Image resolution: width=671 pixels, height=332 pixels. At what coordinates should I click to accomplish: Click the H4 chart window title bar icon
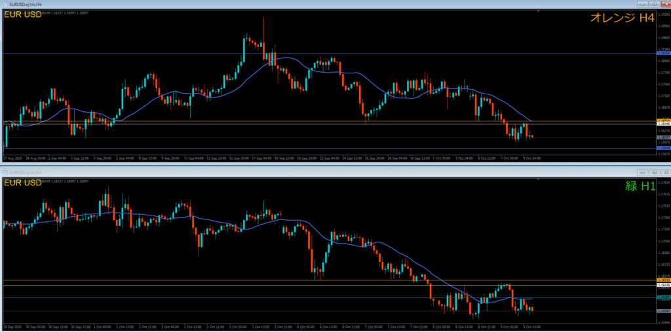tap(5, 3)
